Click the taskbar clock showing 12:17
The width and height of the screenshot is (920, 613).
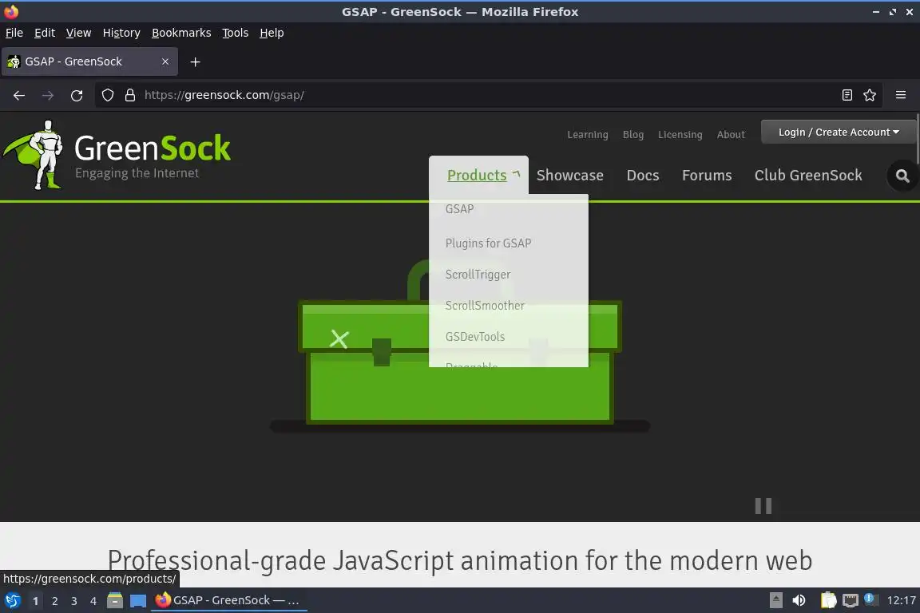(901, 600)
